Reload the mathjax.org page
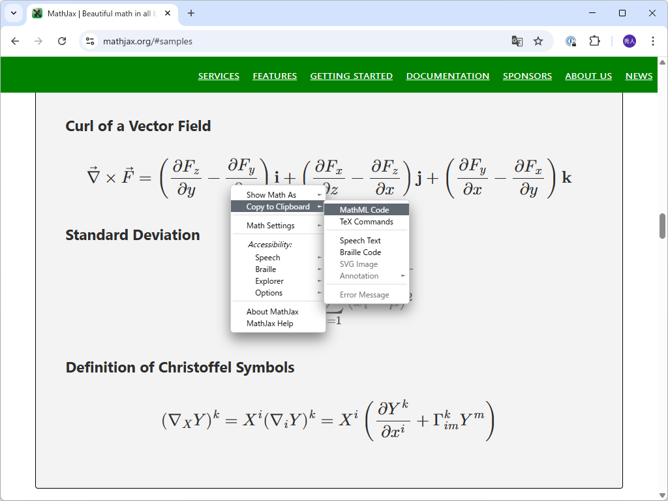 coord(62,40)
